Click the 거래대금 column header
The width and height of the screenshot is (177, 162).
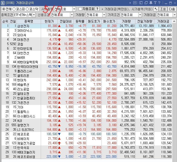[x=163, y=21]
